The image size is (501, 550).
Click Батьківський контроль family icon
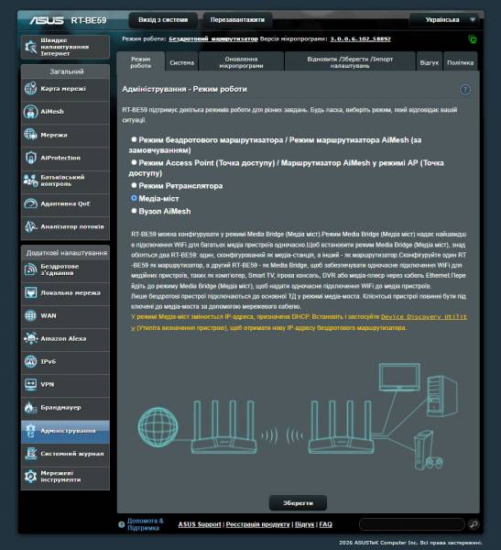[30, 181]
